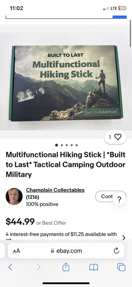Open the hiking stick product photo
Screen dimensions: 132x287
point(66,83)
